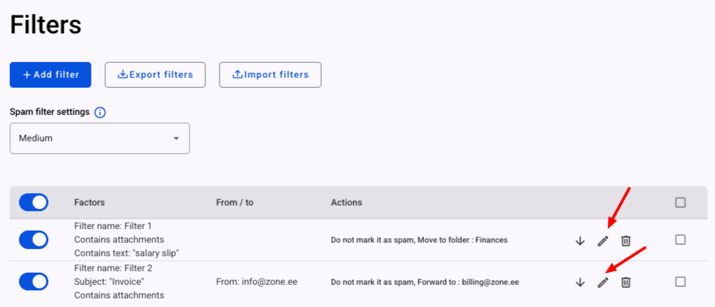This screenshot has height=307, width=715.
Task: Disable Filter 2 toggle switch
Action: pyautogui.click(x=33, y=281)
